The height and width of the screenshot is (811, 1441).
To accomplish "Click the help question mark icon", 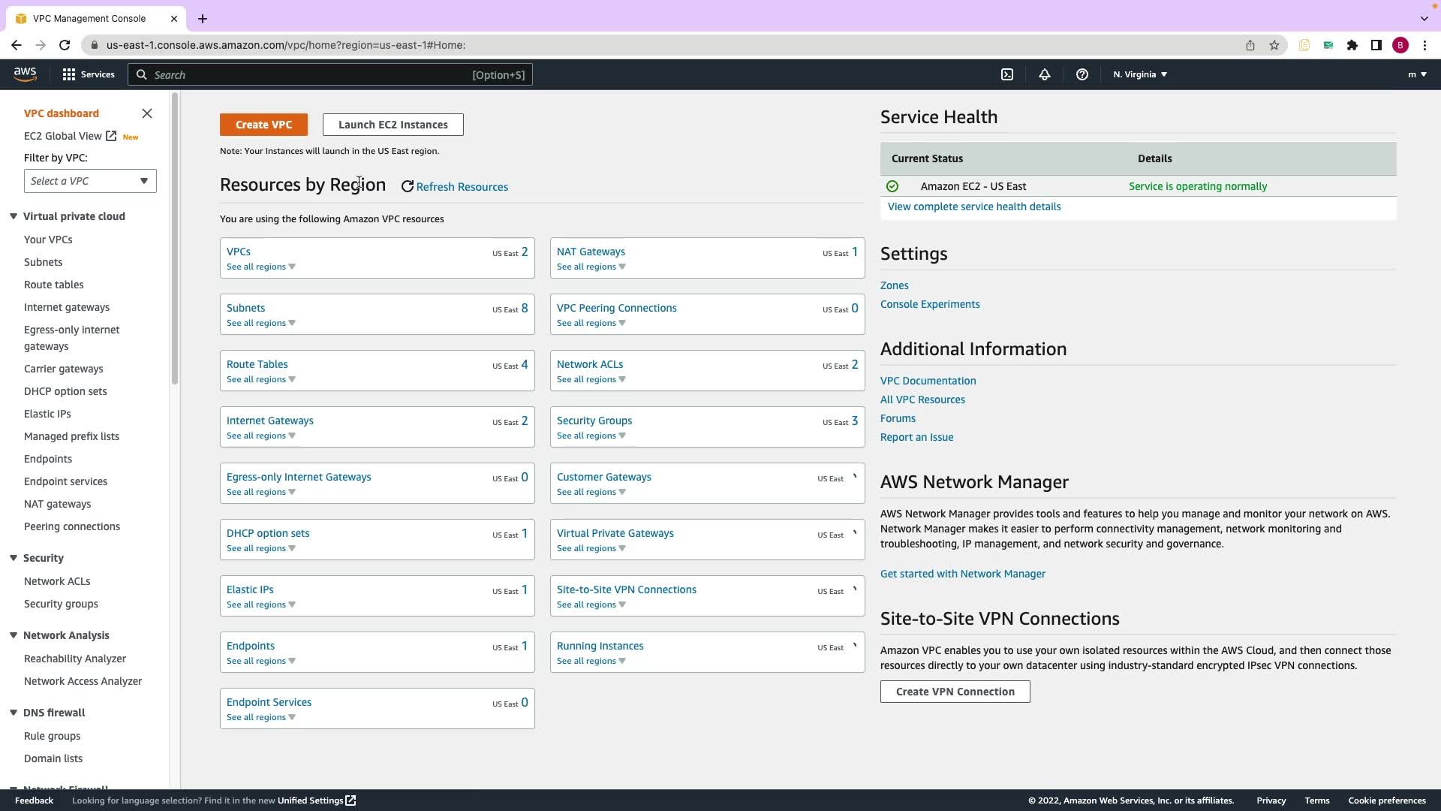I will (x=1082, y=74).
